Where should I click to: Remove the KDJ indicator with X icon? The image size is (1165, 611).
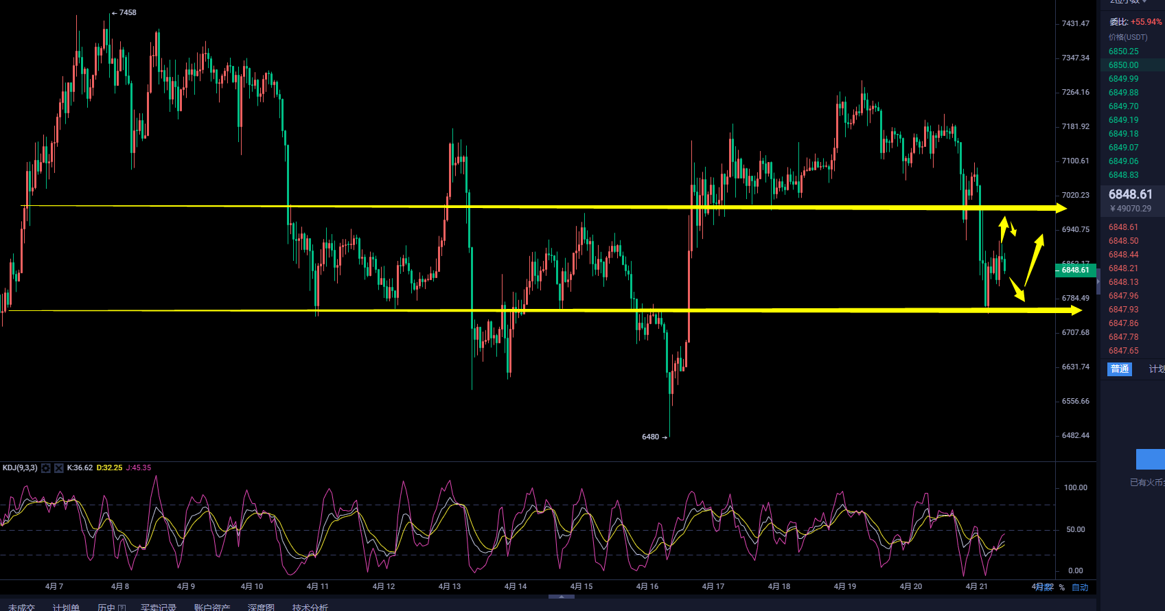pyautogui.click(x=59, y=468)
